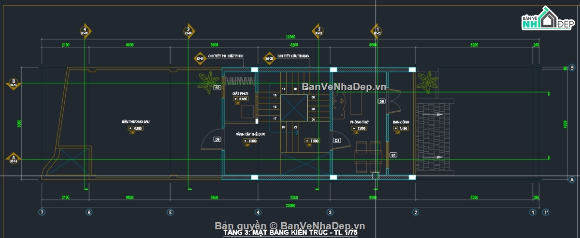
Task: Select door tag D9
Action: [x=217, y=140]
